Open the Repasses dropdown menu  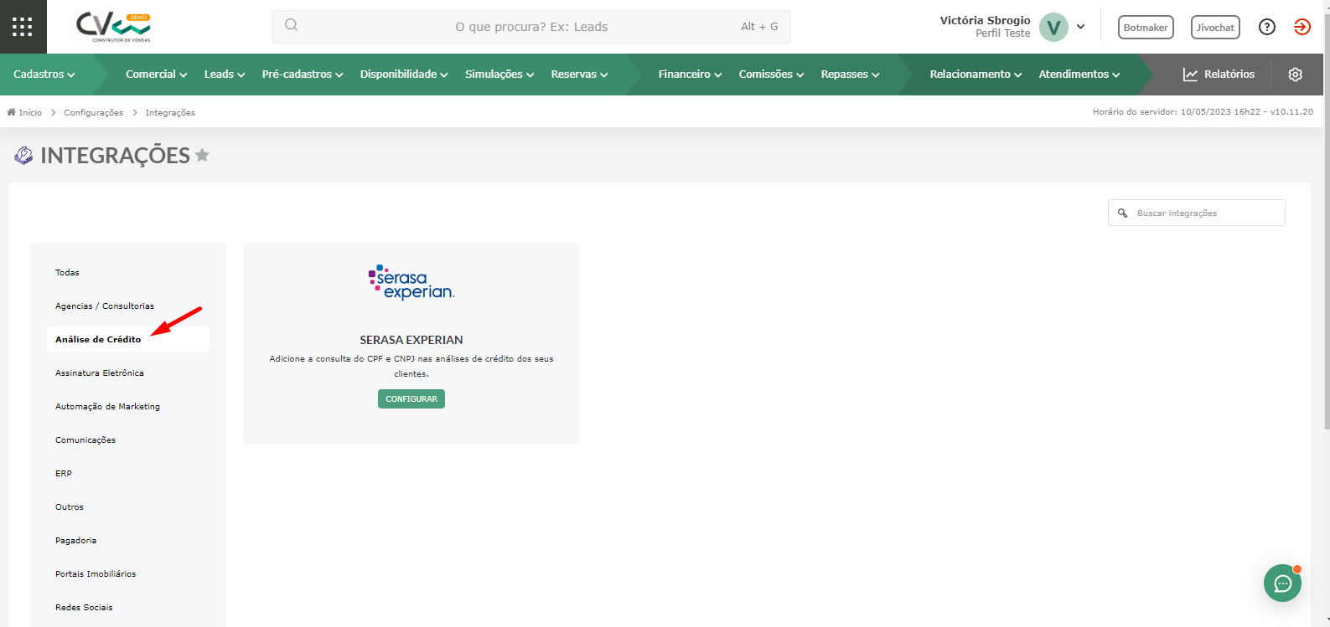click(851, 75)
